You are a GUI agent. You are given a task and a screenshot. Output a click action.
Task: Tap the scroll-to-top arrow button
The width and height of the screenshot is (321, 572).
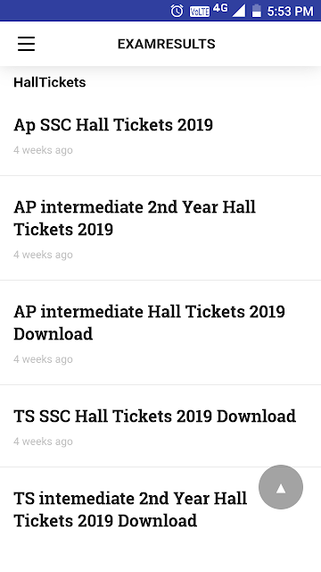click(281, 487)
